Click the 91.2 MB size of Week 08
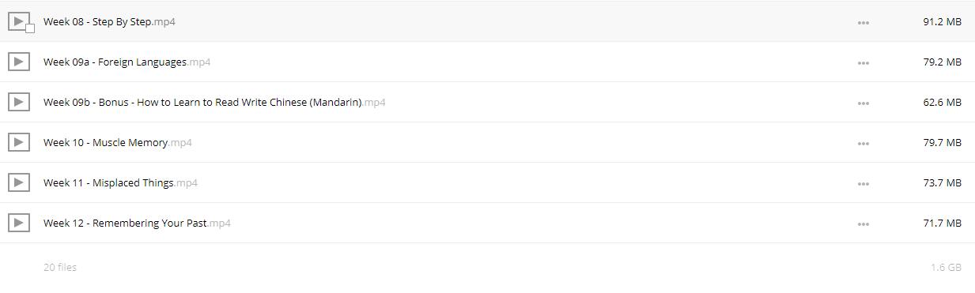The height and width of the screenshot is (293, 975). (x=942, y=22)
